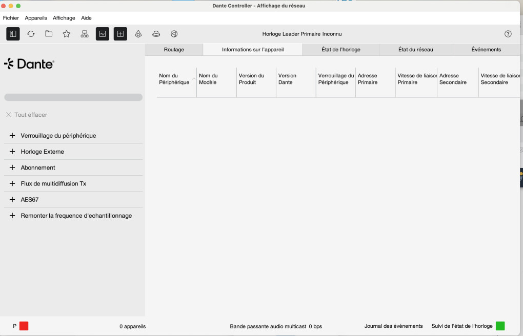523x336 pixels.
Task: Click the green clock status indicator
Action: click(x=500, y=326)
